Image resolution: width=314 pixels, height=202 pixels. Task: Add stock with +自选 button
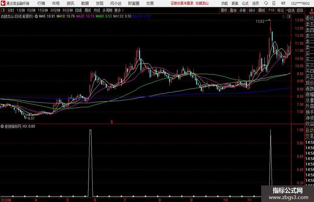(x=290, y=10)
